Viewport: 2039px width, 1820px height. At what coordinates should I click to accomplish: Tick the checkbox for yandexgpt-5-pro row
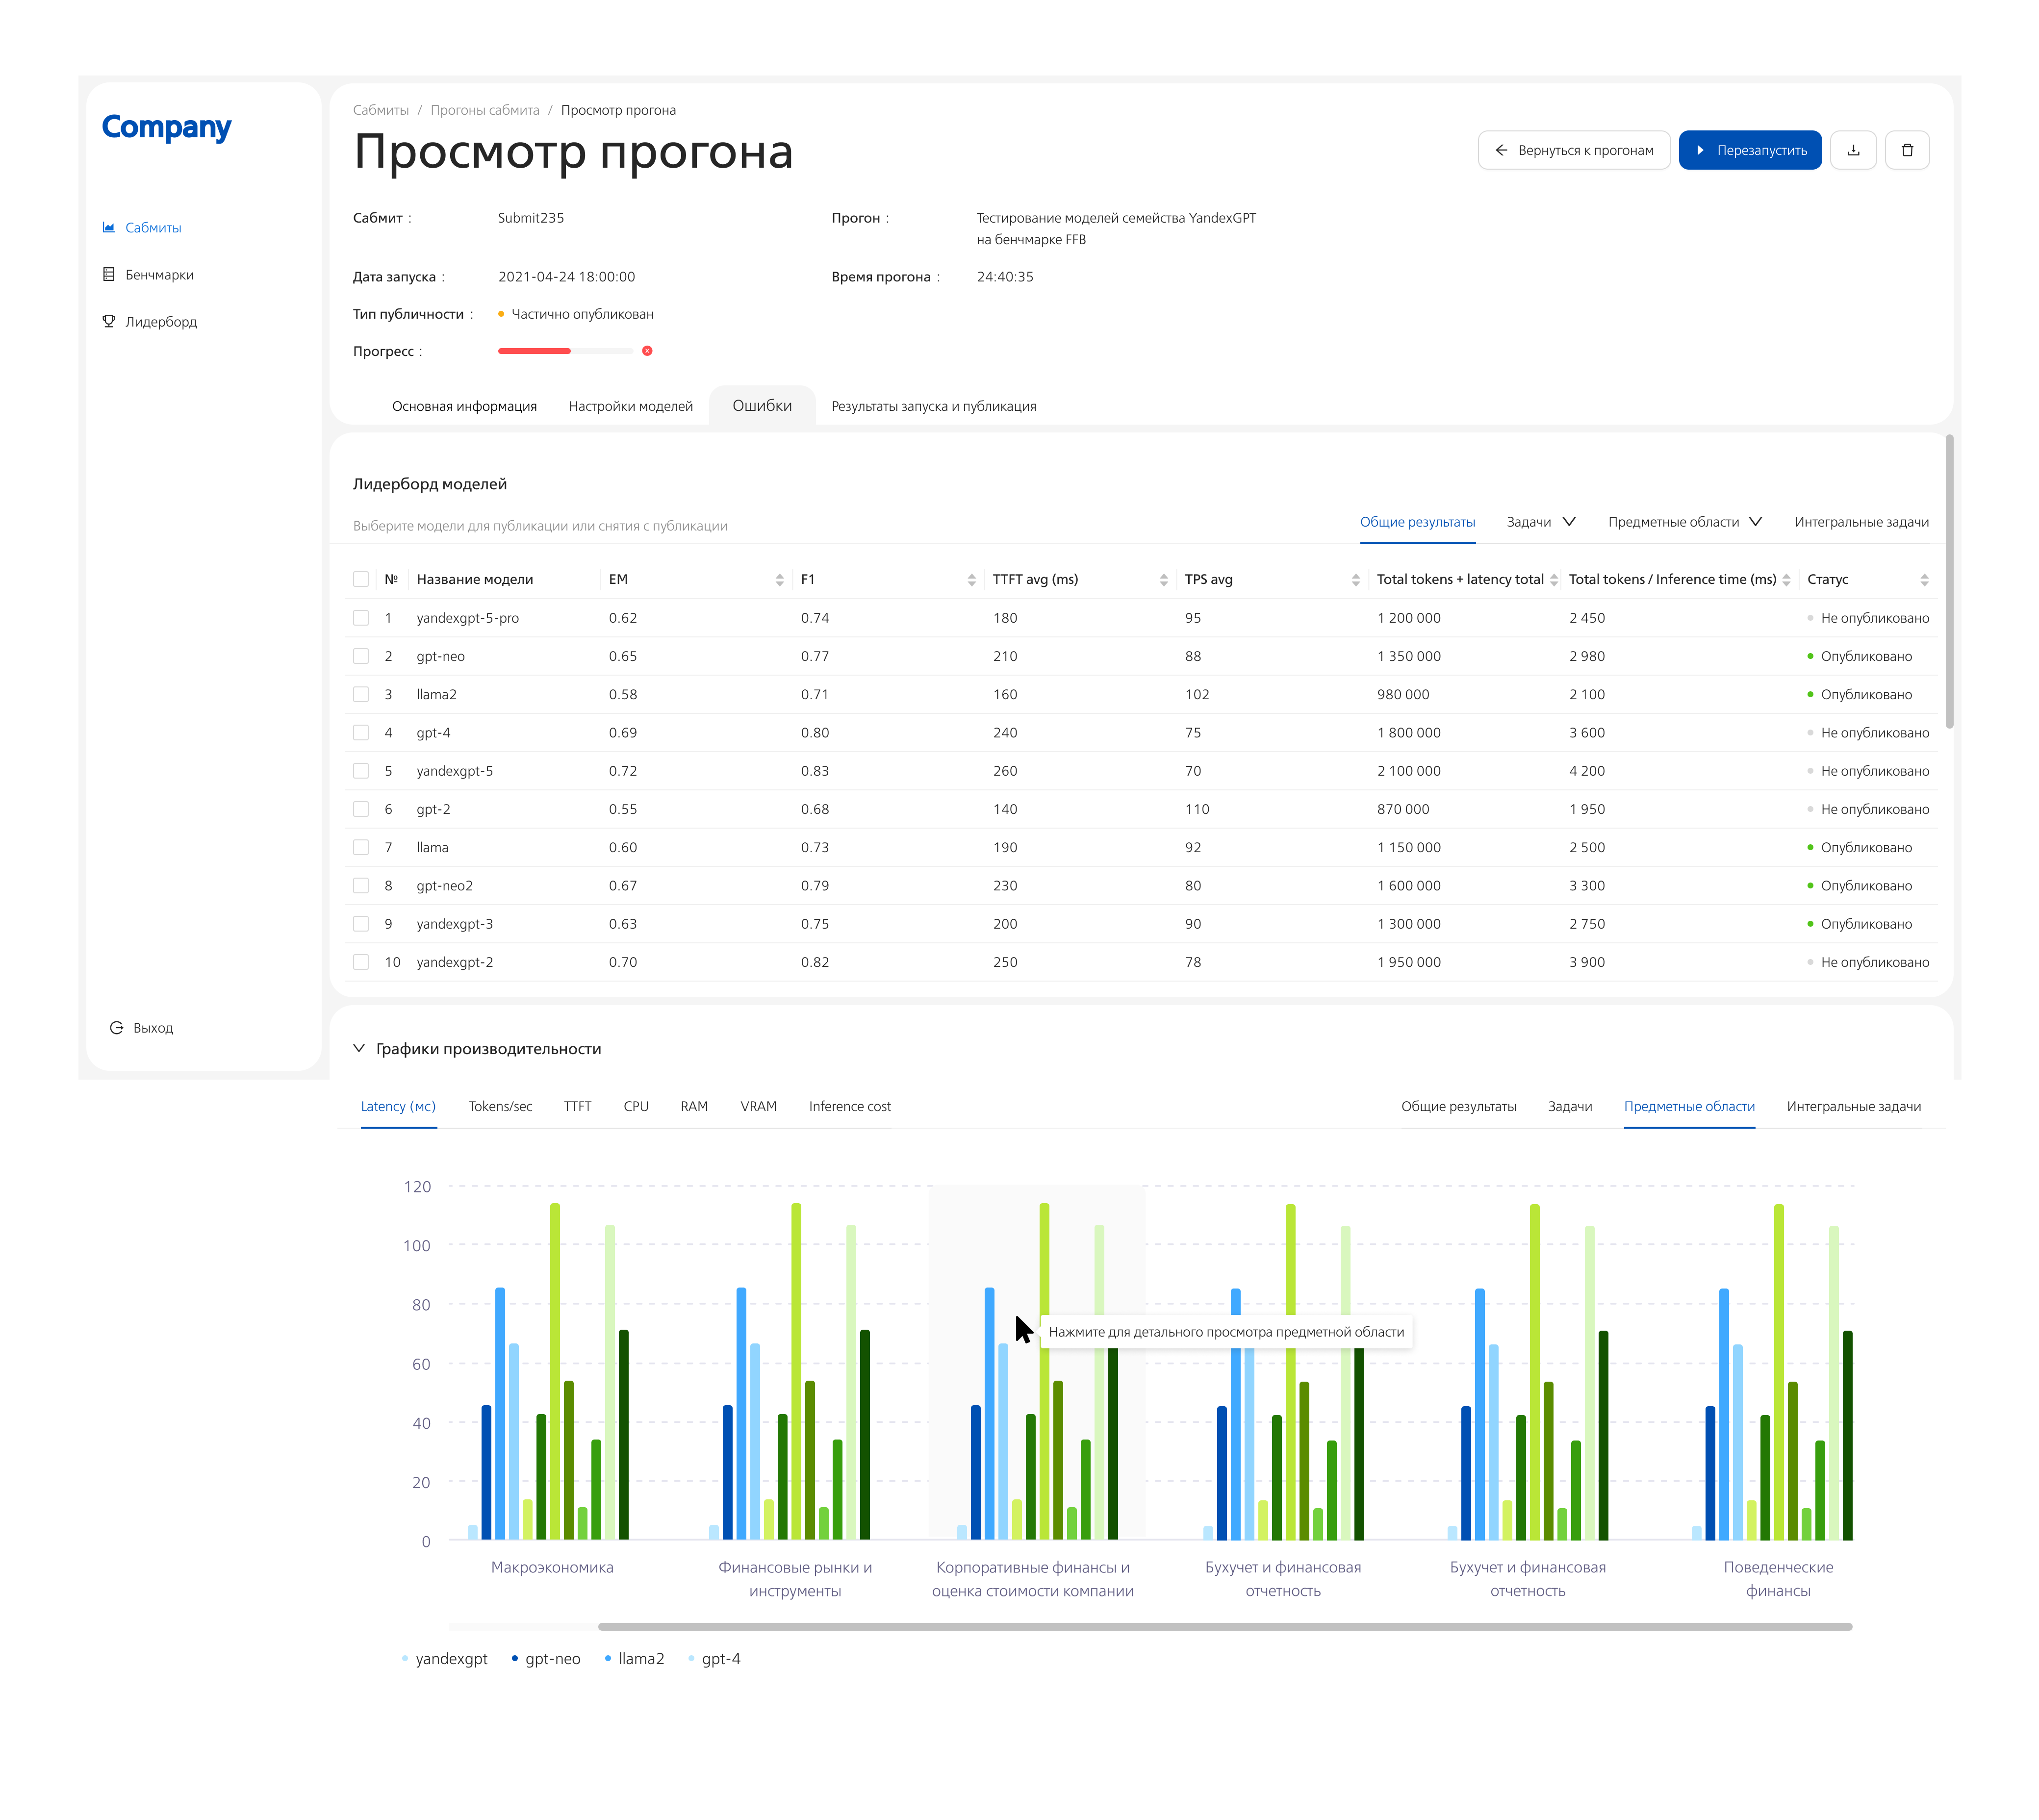tap(361, 618)
